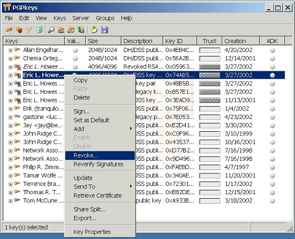The height and width of the screenshot is (239, 295).
Task: Click the Update from server toolbar icon
Action: click(71, 30)
